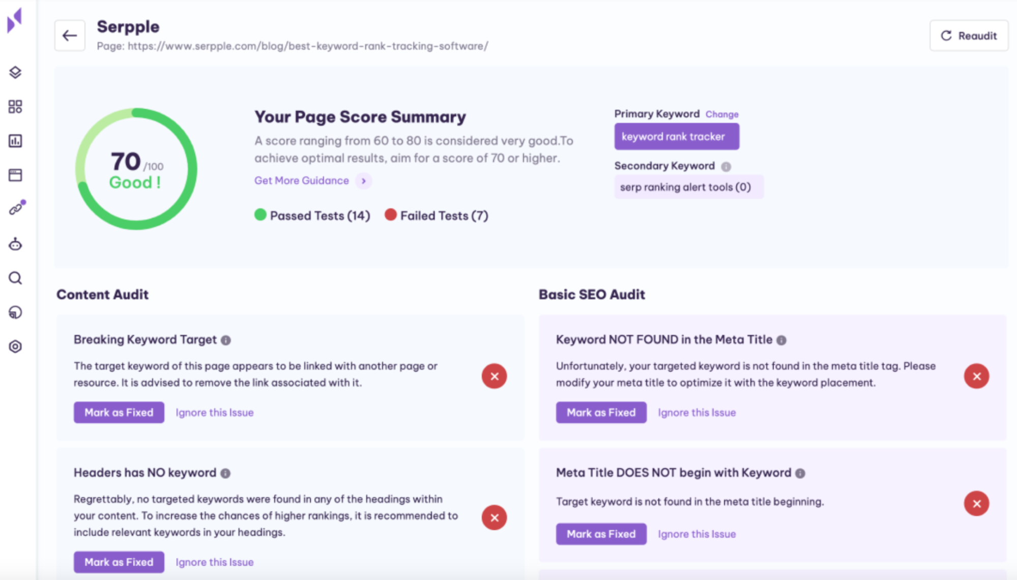Ignore the Headers has NO keyword issue
The width and height of the screenshot is (1017, 580).
[214, 561]
